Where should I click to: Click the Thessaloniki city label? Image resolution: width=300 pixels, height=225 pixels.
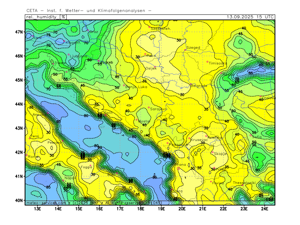(244, 183)
